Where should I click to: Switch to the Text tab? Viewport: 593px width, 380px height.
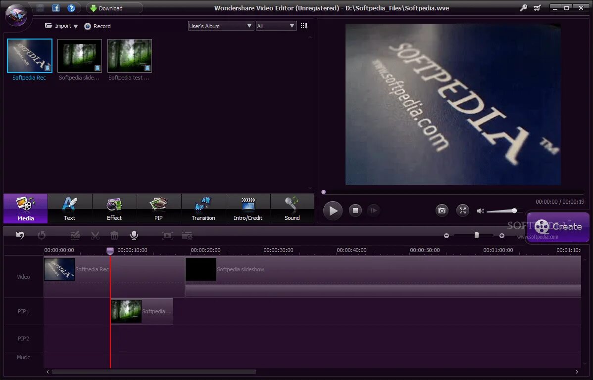(70, 209)
